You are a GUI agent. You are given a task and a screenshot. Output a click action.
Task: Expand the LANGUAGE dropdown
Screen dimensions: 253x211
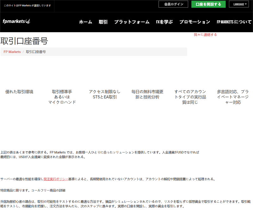coord(239,4)
